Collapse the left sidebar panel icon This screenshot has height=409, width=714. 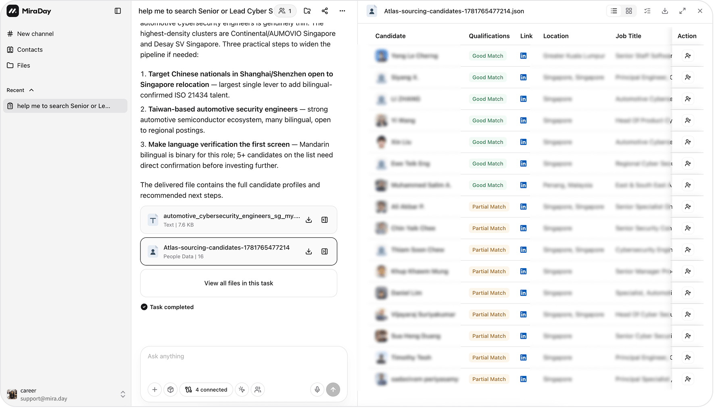click(x=118, y=11)
